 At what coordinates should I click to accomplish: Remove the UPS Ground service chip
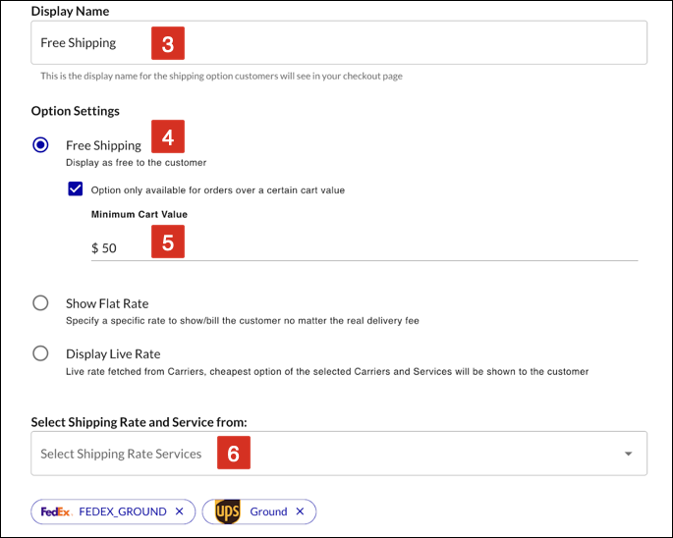pos(300,511)
